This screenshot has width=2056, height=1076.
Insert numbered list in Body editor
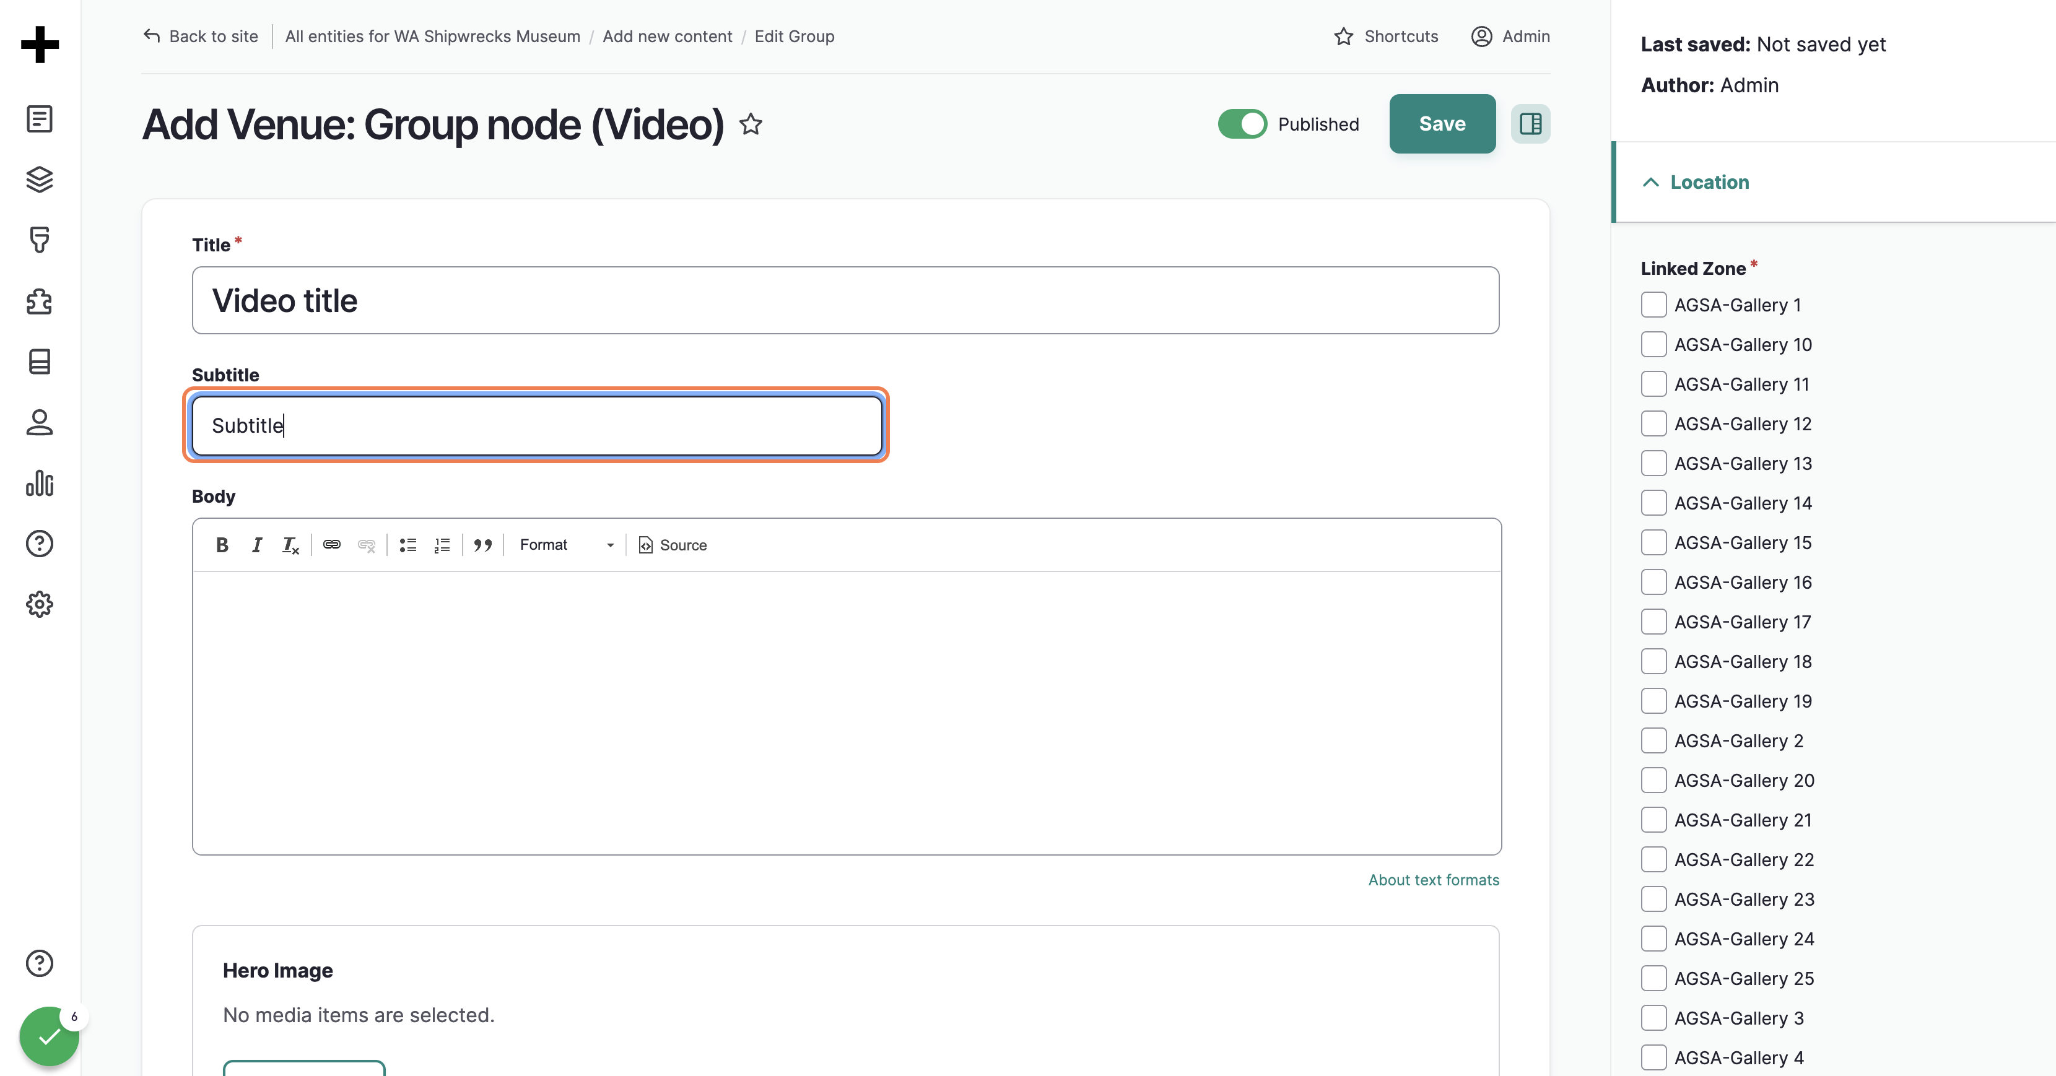point(442,545)
